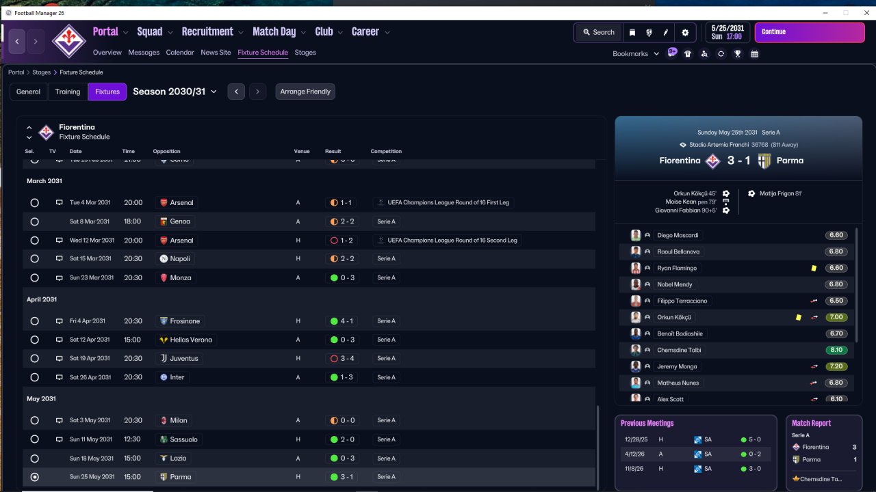
Task: Go forward with the right navigation arrow
Action: pos(36,42)
